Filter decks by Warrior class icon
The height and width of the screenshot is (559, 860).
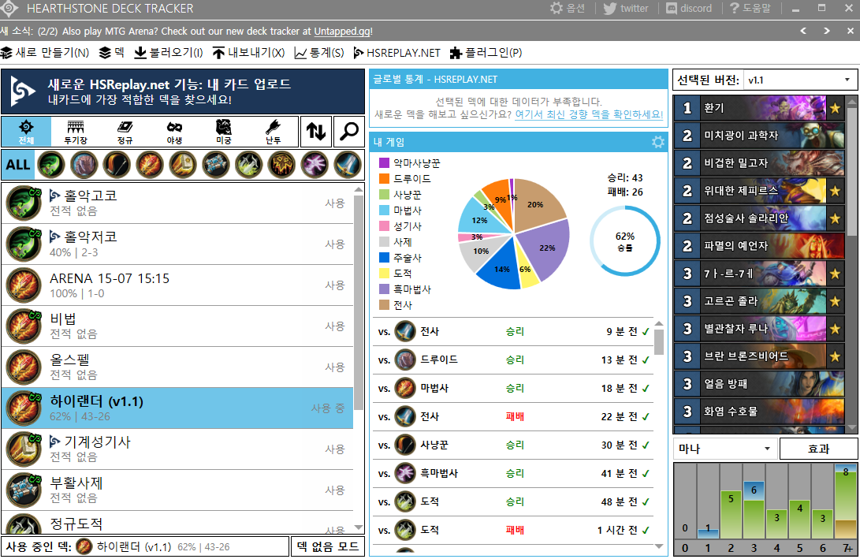click(347, 165)
